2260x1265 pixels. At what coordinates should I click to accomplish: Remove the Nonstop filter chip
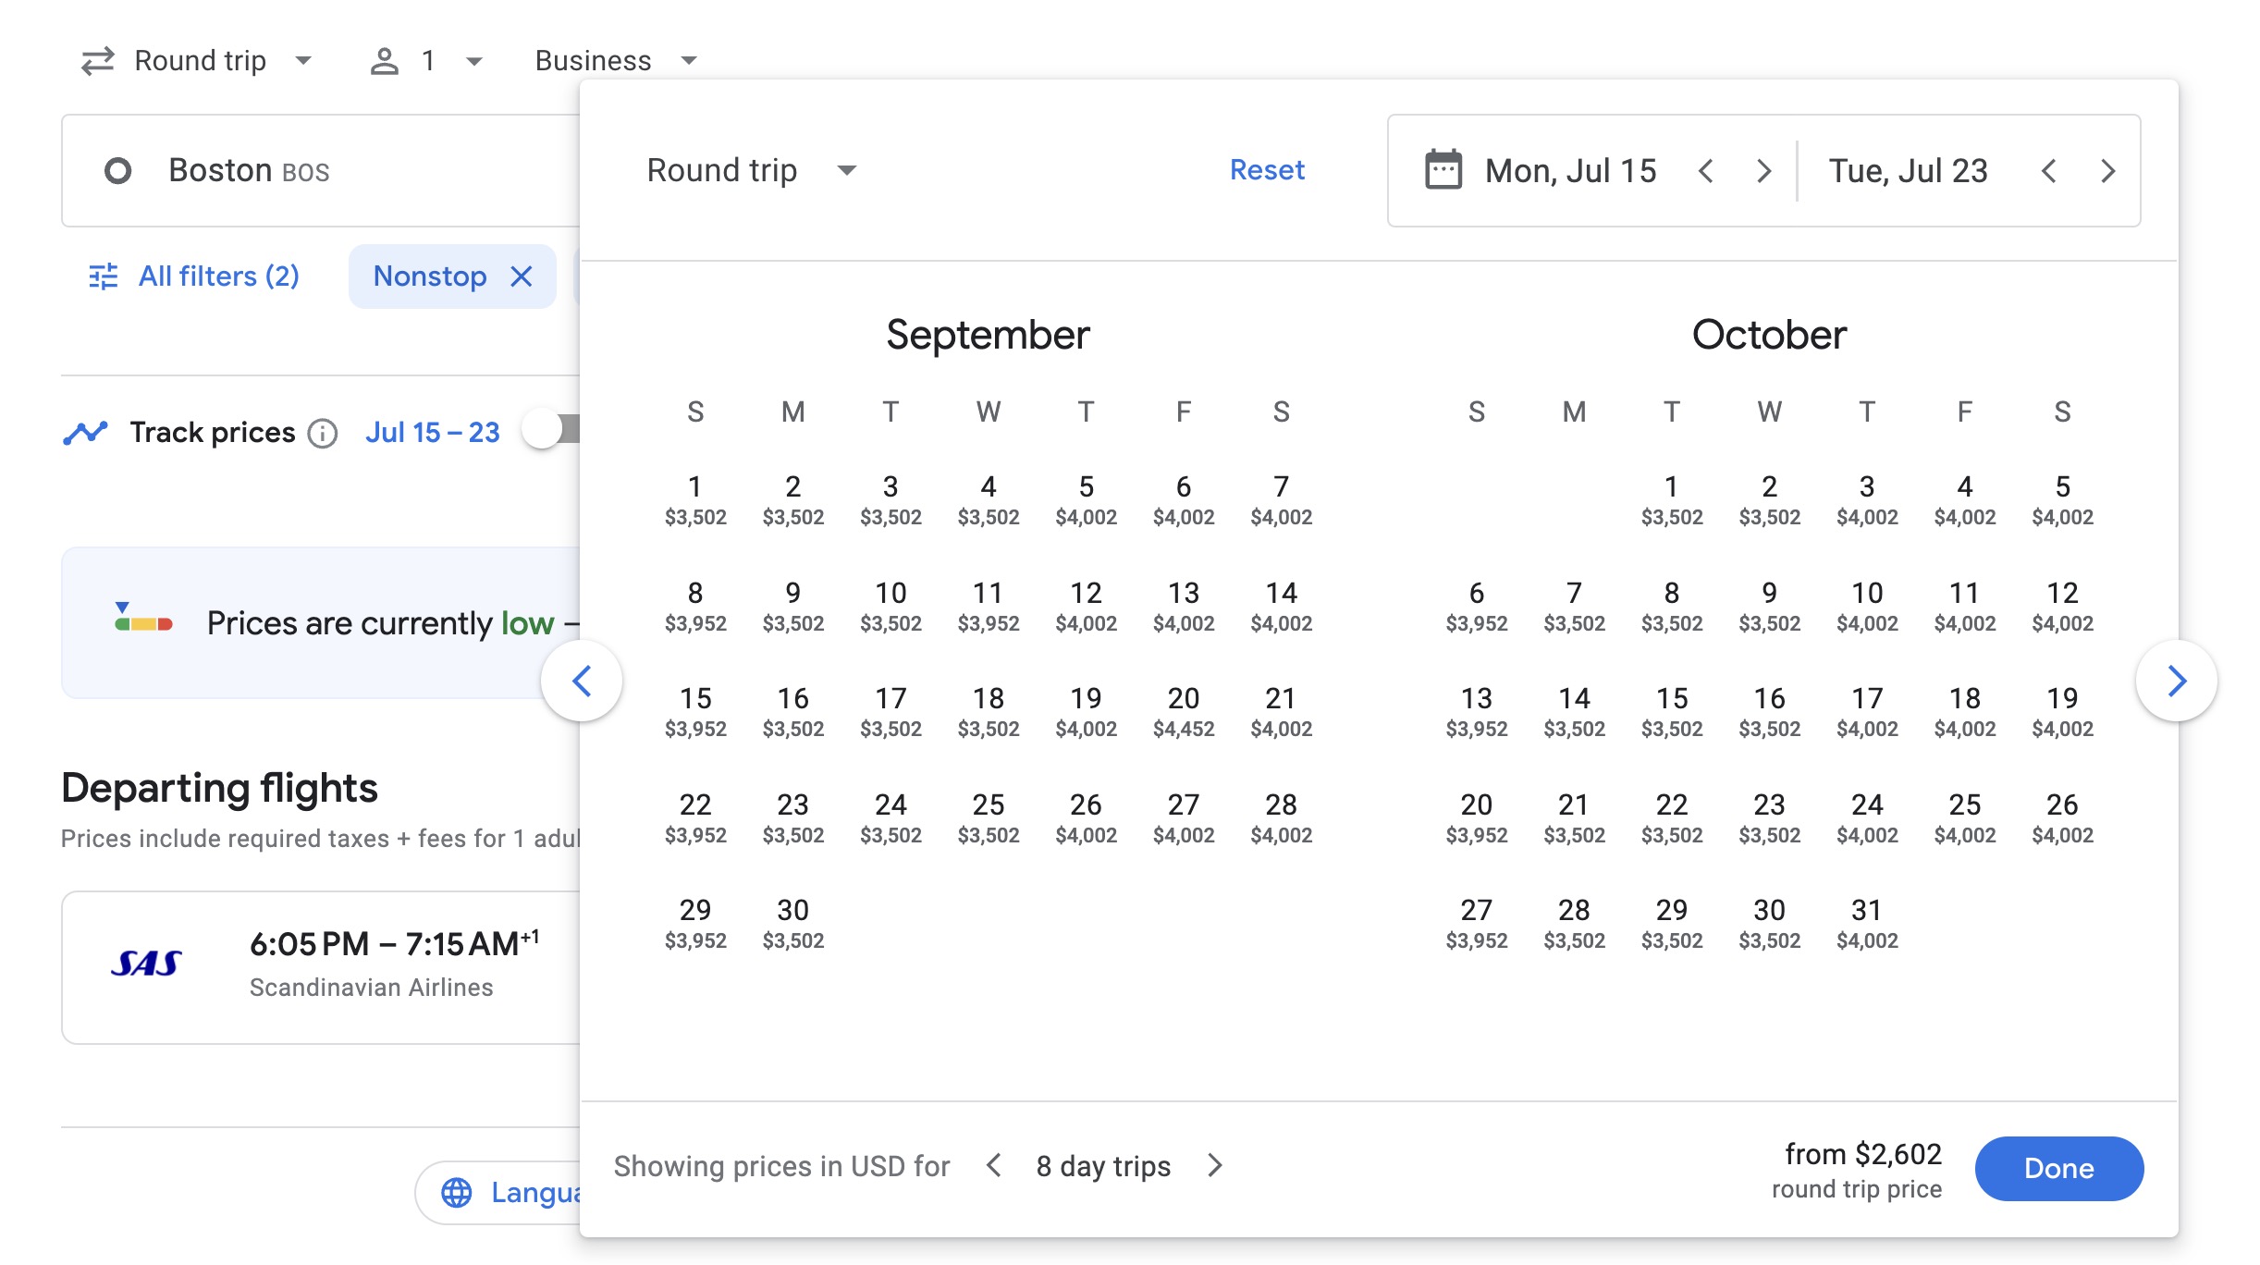[x=522, y=276]
